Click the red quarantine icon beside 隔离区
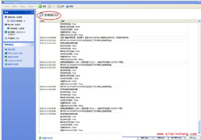The image size is (201, 140). 8,21
